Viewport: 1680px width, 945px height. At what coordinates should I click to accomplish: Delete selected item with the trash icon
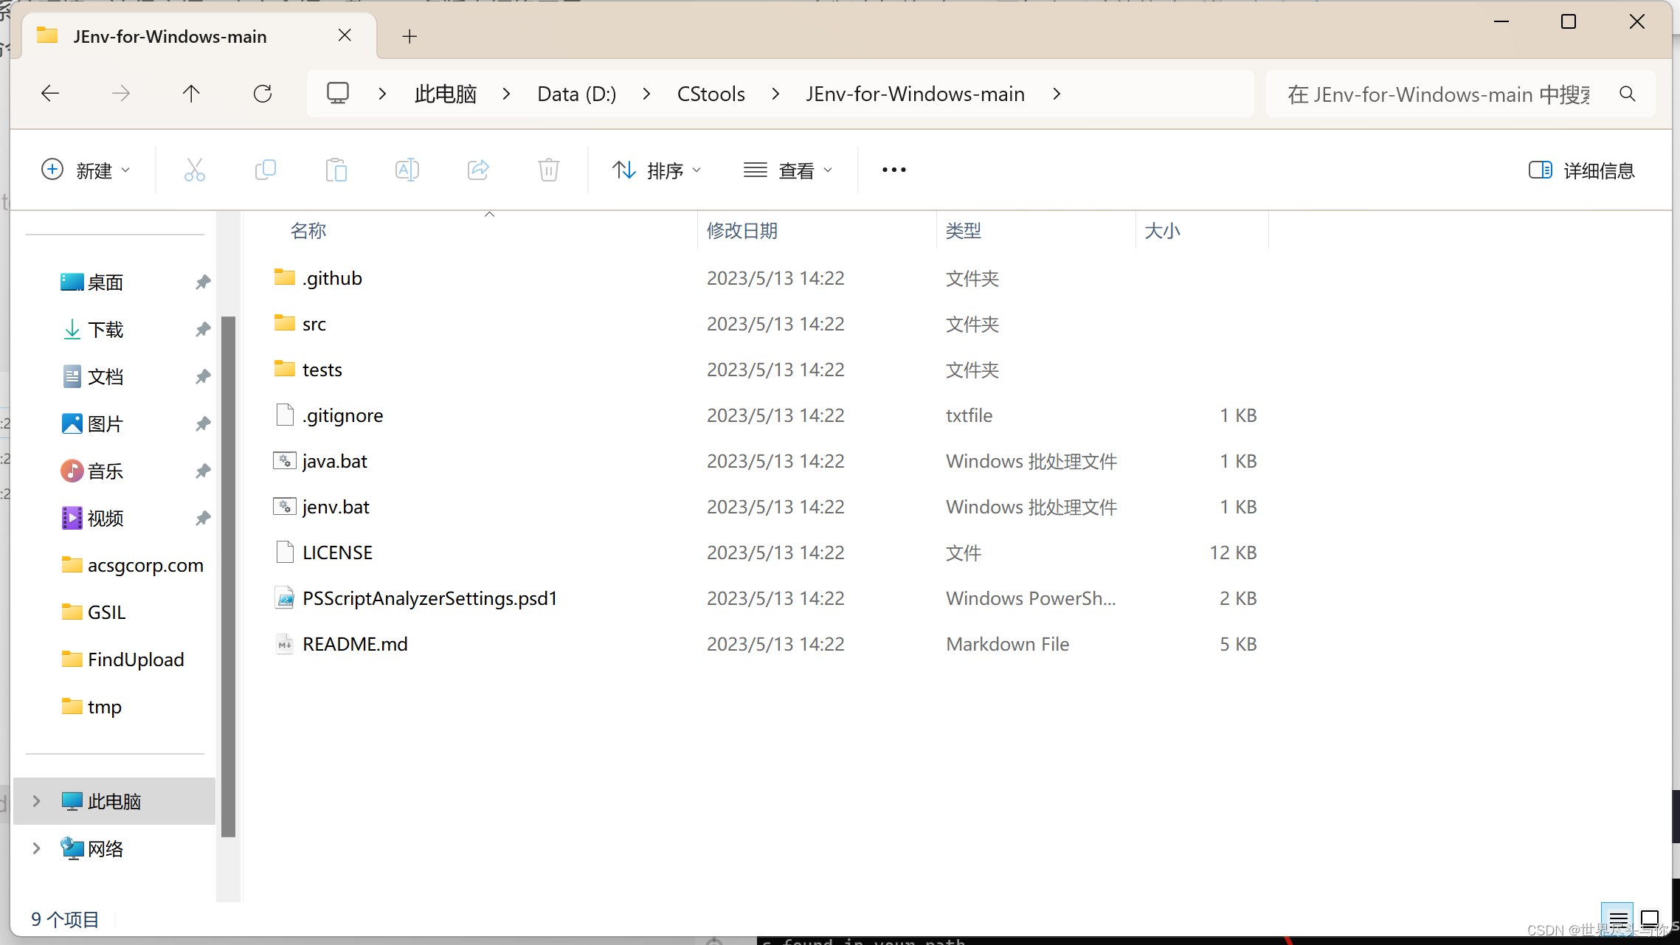tap(548, 170)
